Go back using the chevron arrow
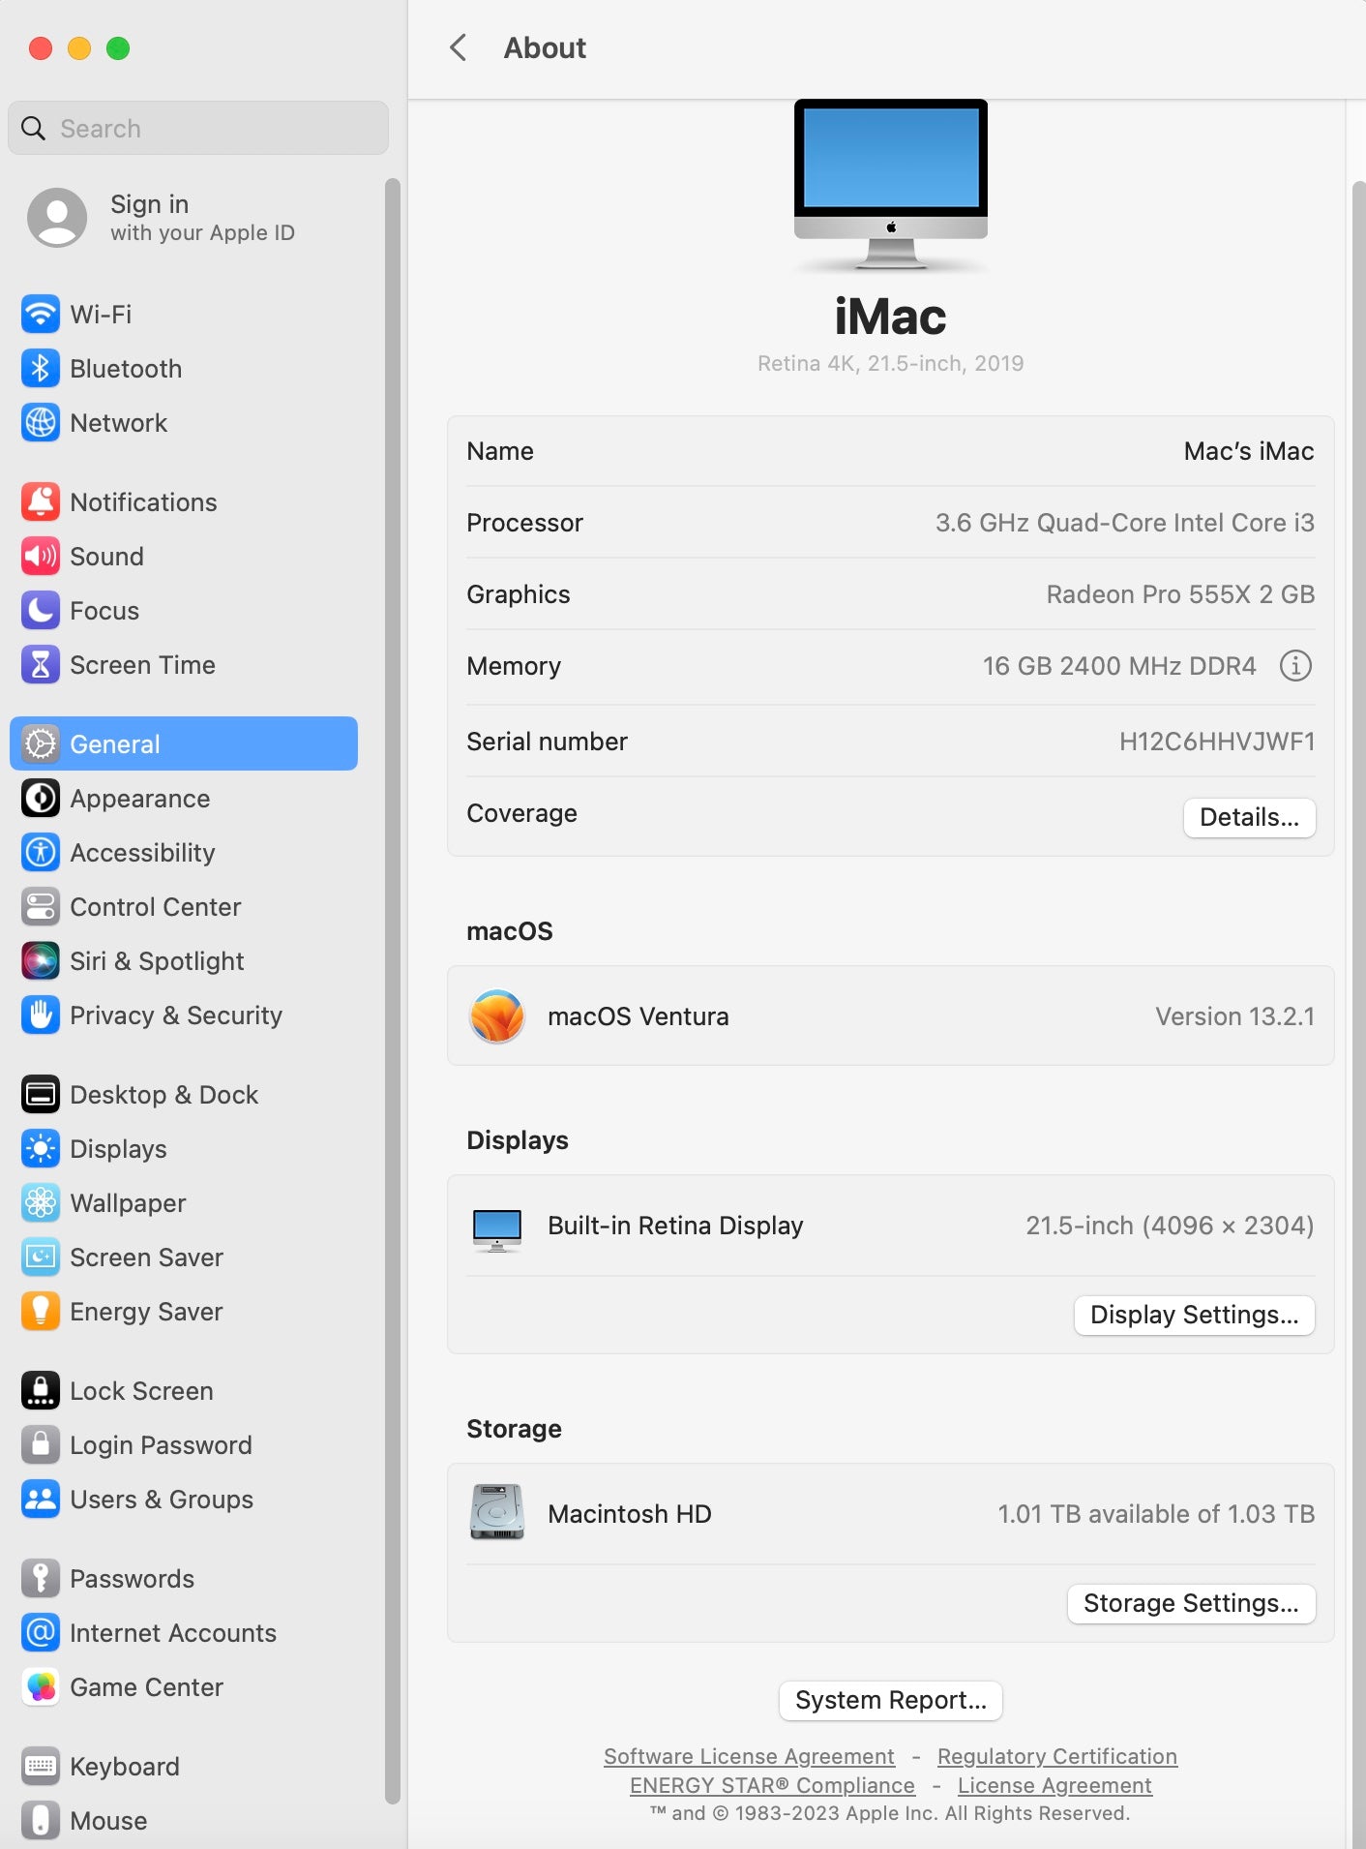 (x=460, y=47)
